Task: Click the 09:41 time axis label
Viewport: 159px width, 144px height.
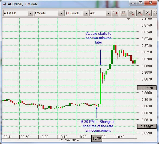Action: point(8,137)
